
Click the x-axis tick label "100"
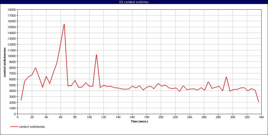89,117
